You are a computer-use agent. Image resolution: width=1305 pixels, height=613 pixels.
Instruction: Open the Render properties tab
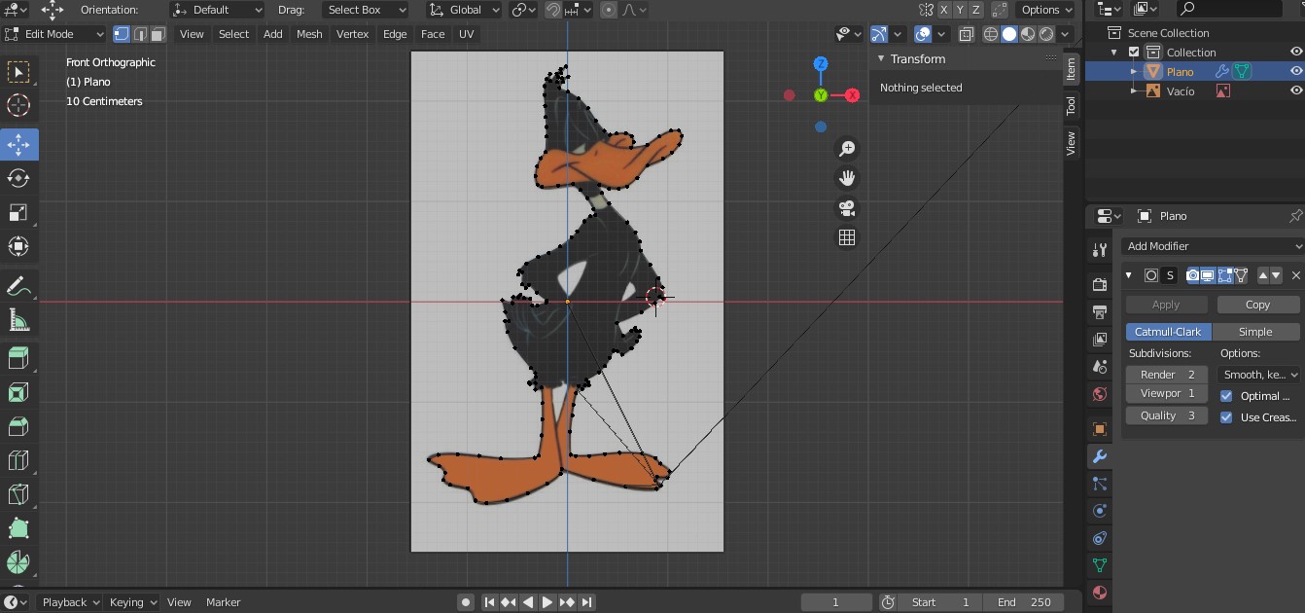click(1100, 285)
